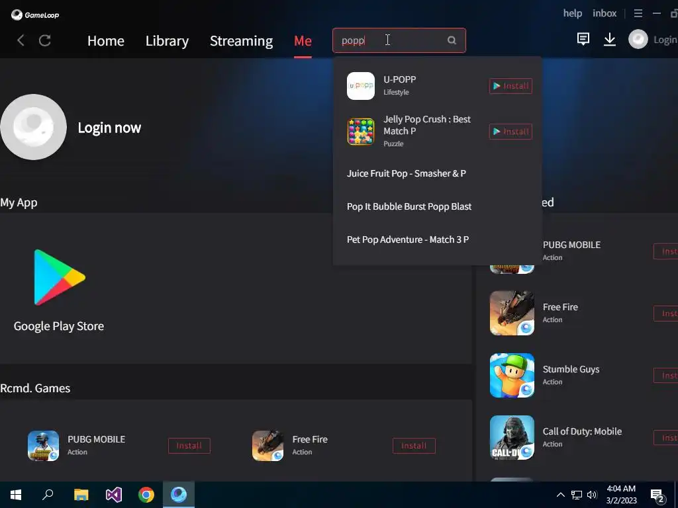Click the taskbar clock showing 4:04 AM
Viewport: 678px width, 508px height.
point(621,495)
